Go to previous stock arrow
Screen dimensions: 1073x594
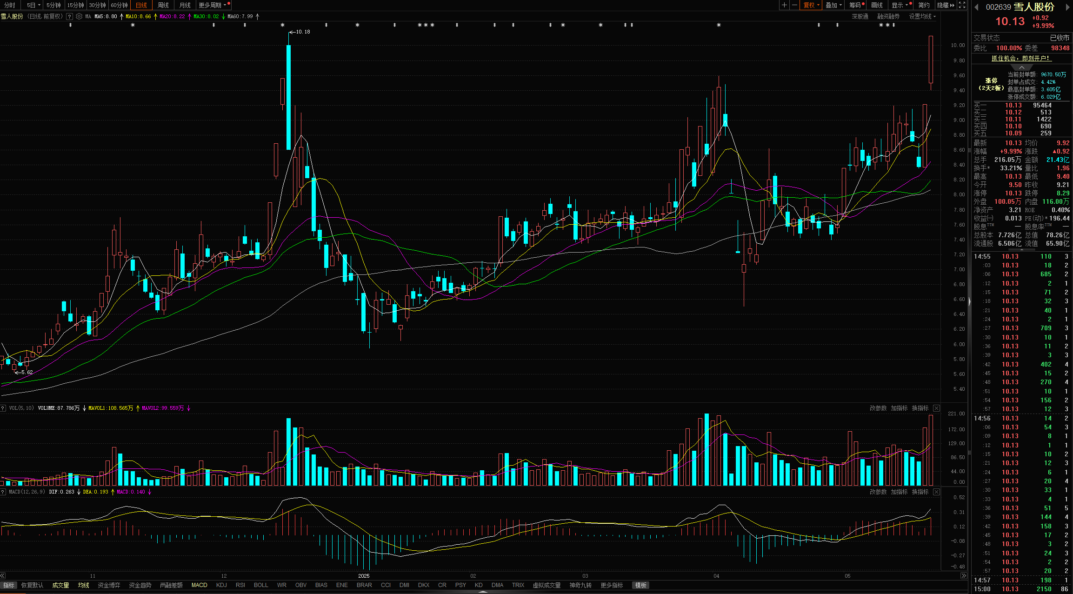976,7
